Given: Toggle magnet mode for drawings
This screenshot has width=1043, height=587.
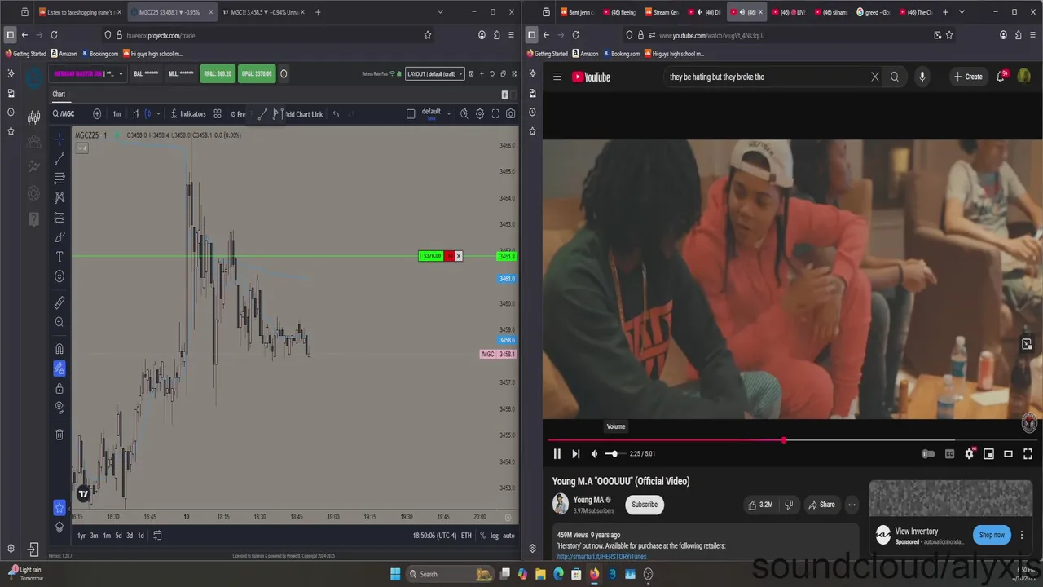Looking at the screenshot, I should click(x=59, y=349).
